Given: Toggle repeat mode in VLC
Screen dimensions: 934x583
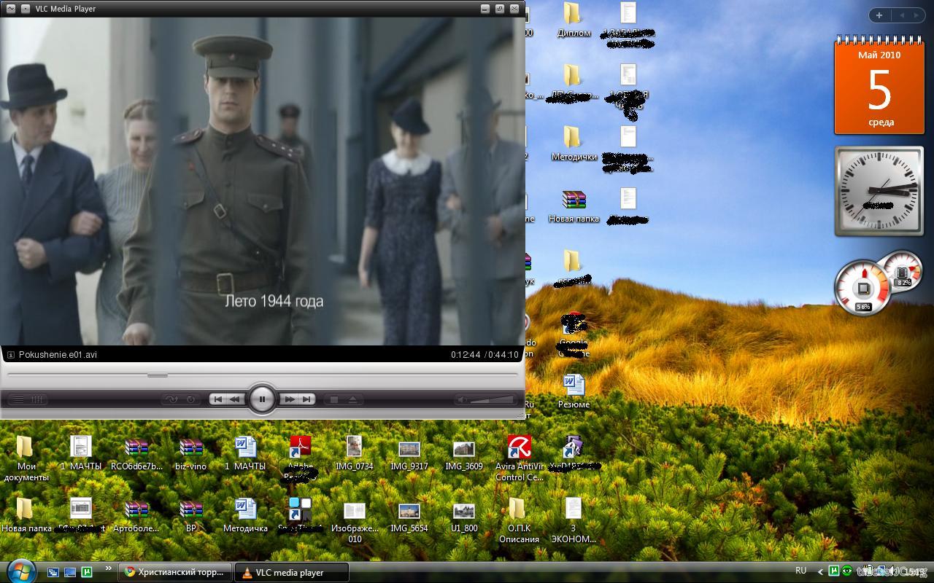Looking at the screenshot, I should pyautogui.click(x=190, y=399).
